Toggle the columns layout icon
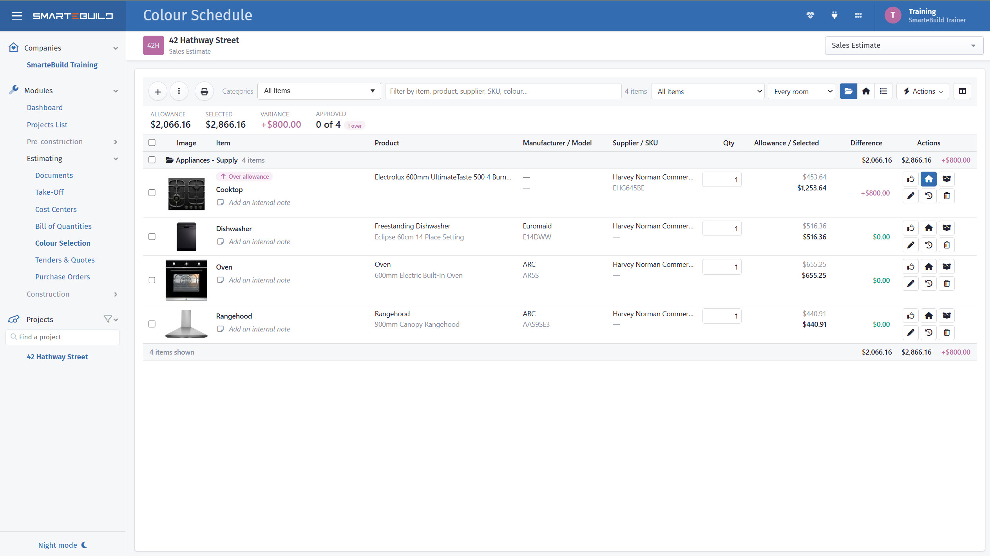 962,91
